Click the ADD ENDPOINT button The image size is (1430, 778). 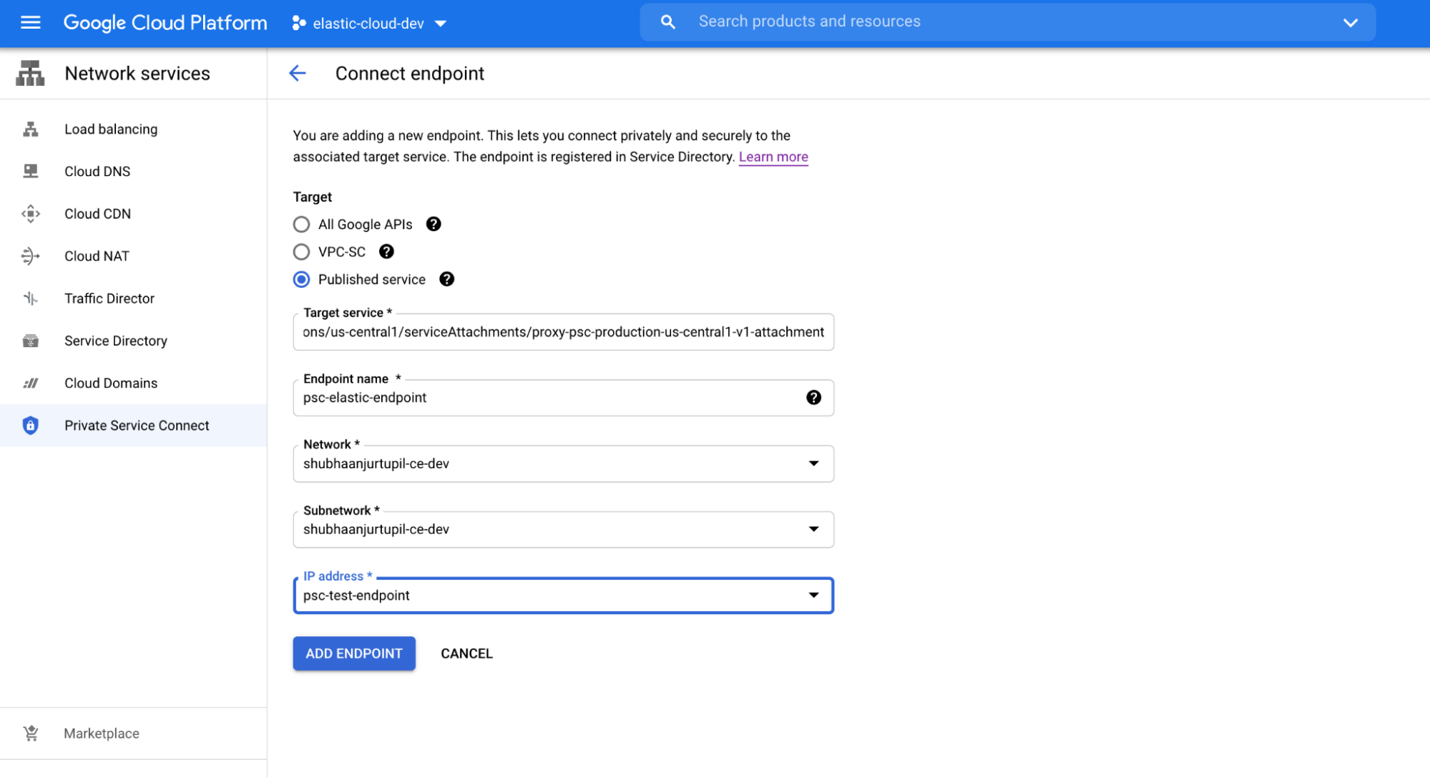[x=354, y=654]
